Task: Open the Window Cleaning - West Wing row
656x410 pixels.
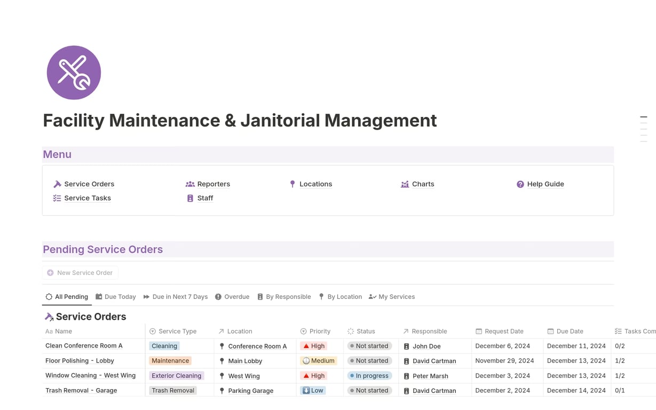Action: [90, 376]
